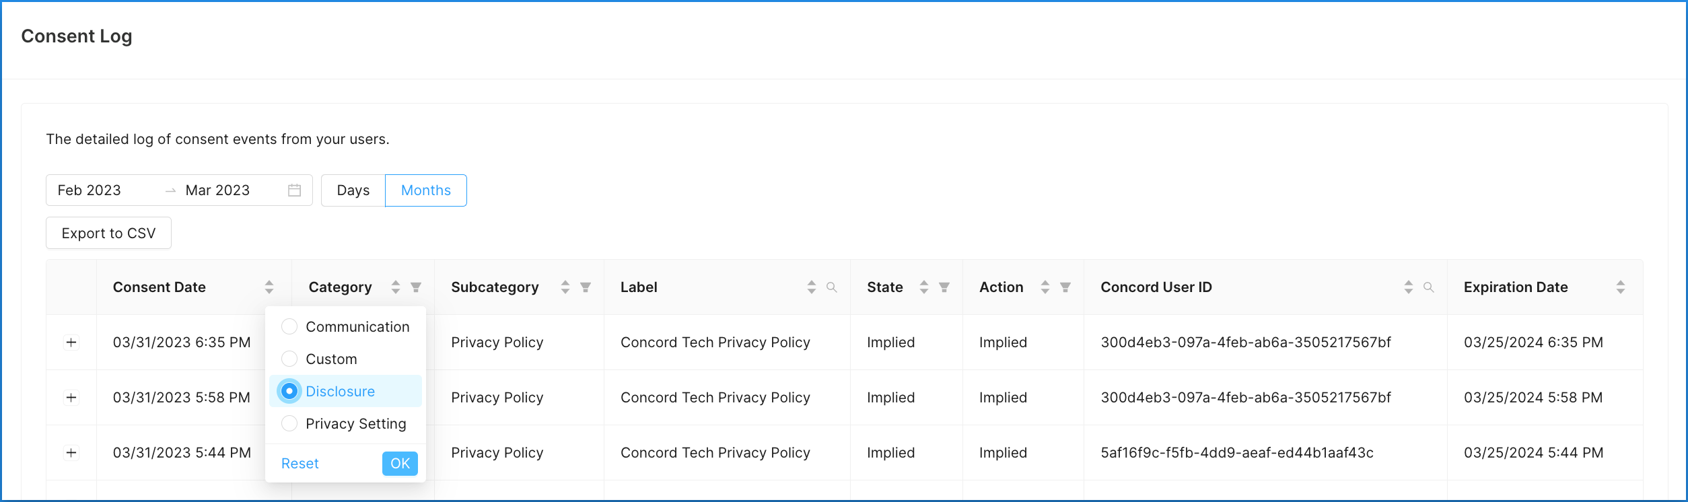Expand the 6:35 PM consent row

coord(71,342)
